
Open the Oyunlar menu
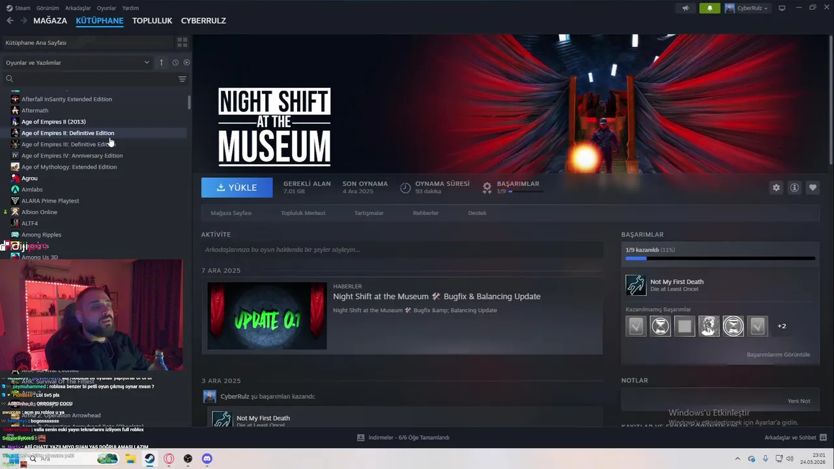coord(106,8)
